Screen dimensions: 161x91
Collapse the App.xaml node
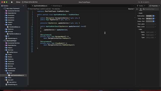5,80
